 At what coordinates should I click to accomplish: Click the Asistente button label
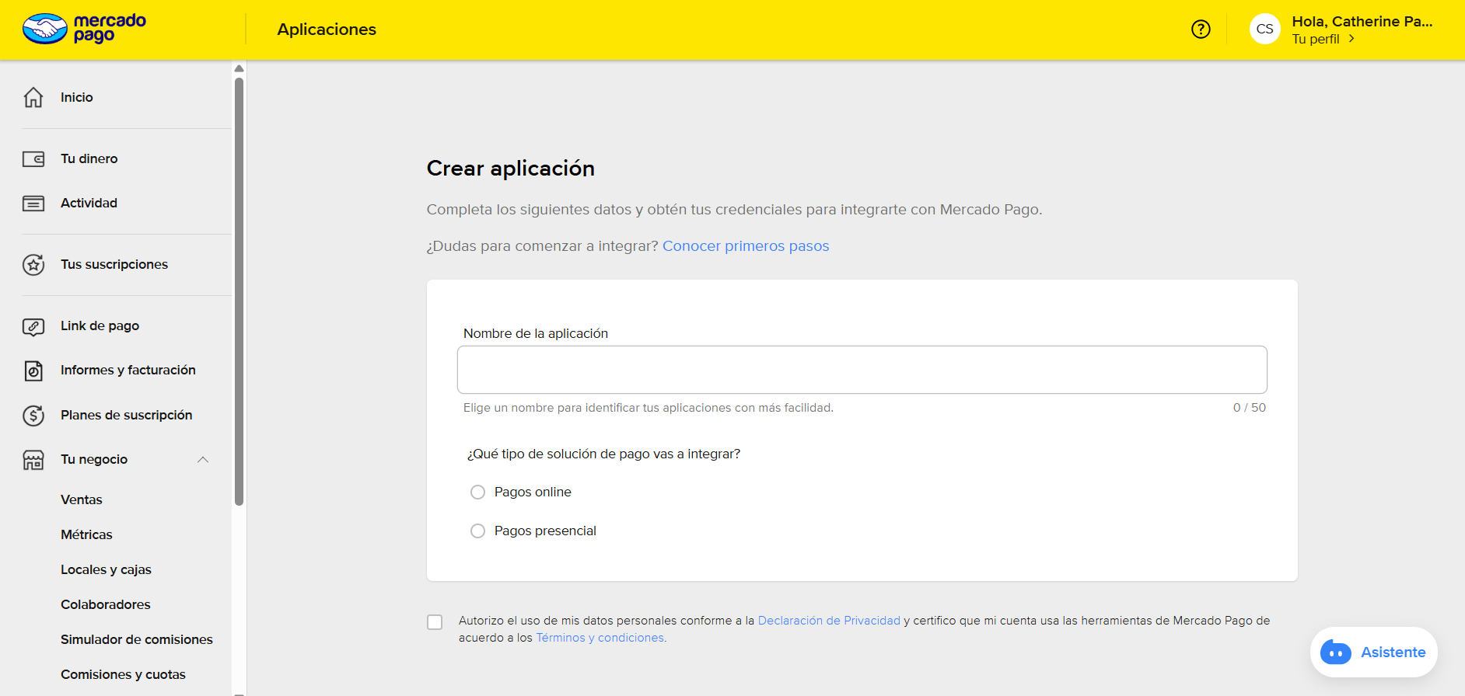pos(1393,652)
